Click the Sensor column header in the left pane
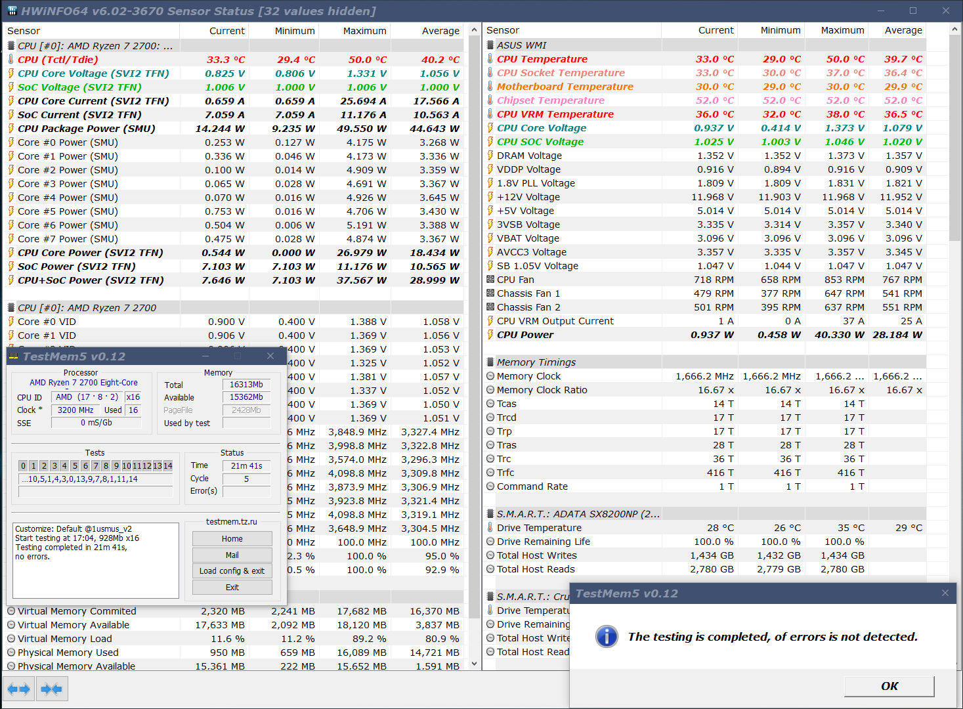This screenshot has height=709, width=963. point(92,31)
